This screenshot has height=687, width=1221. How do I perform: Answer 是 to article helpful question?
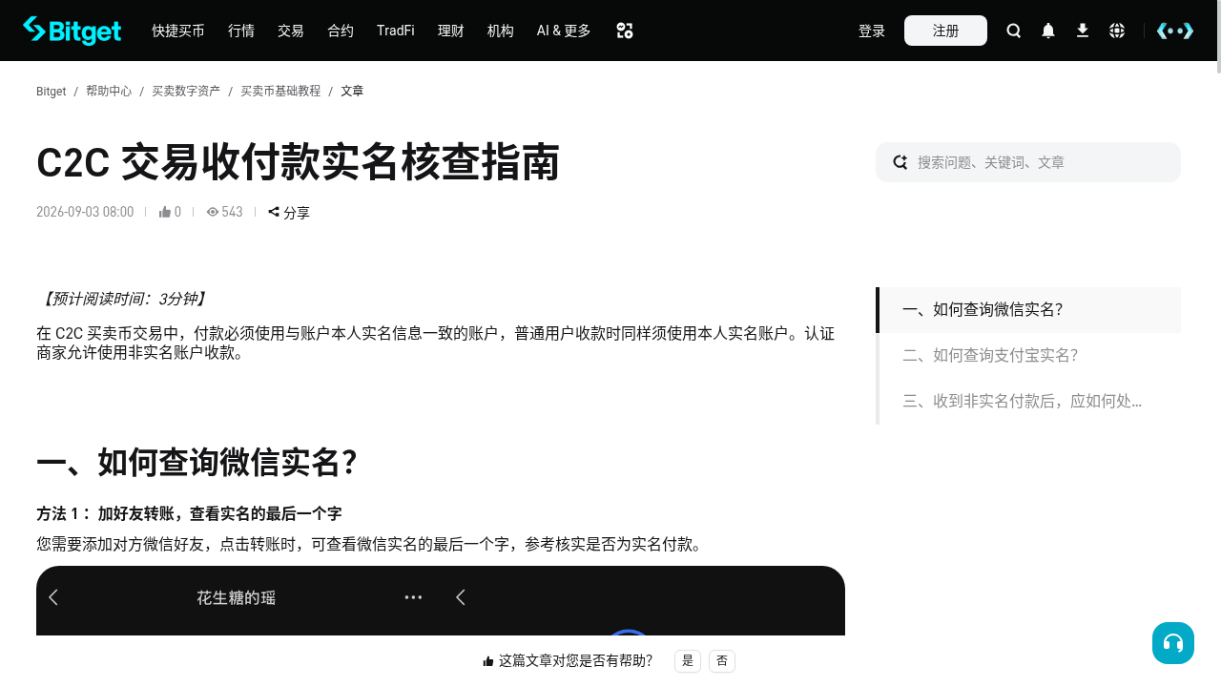(688, 661)
